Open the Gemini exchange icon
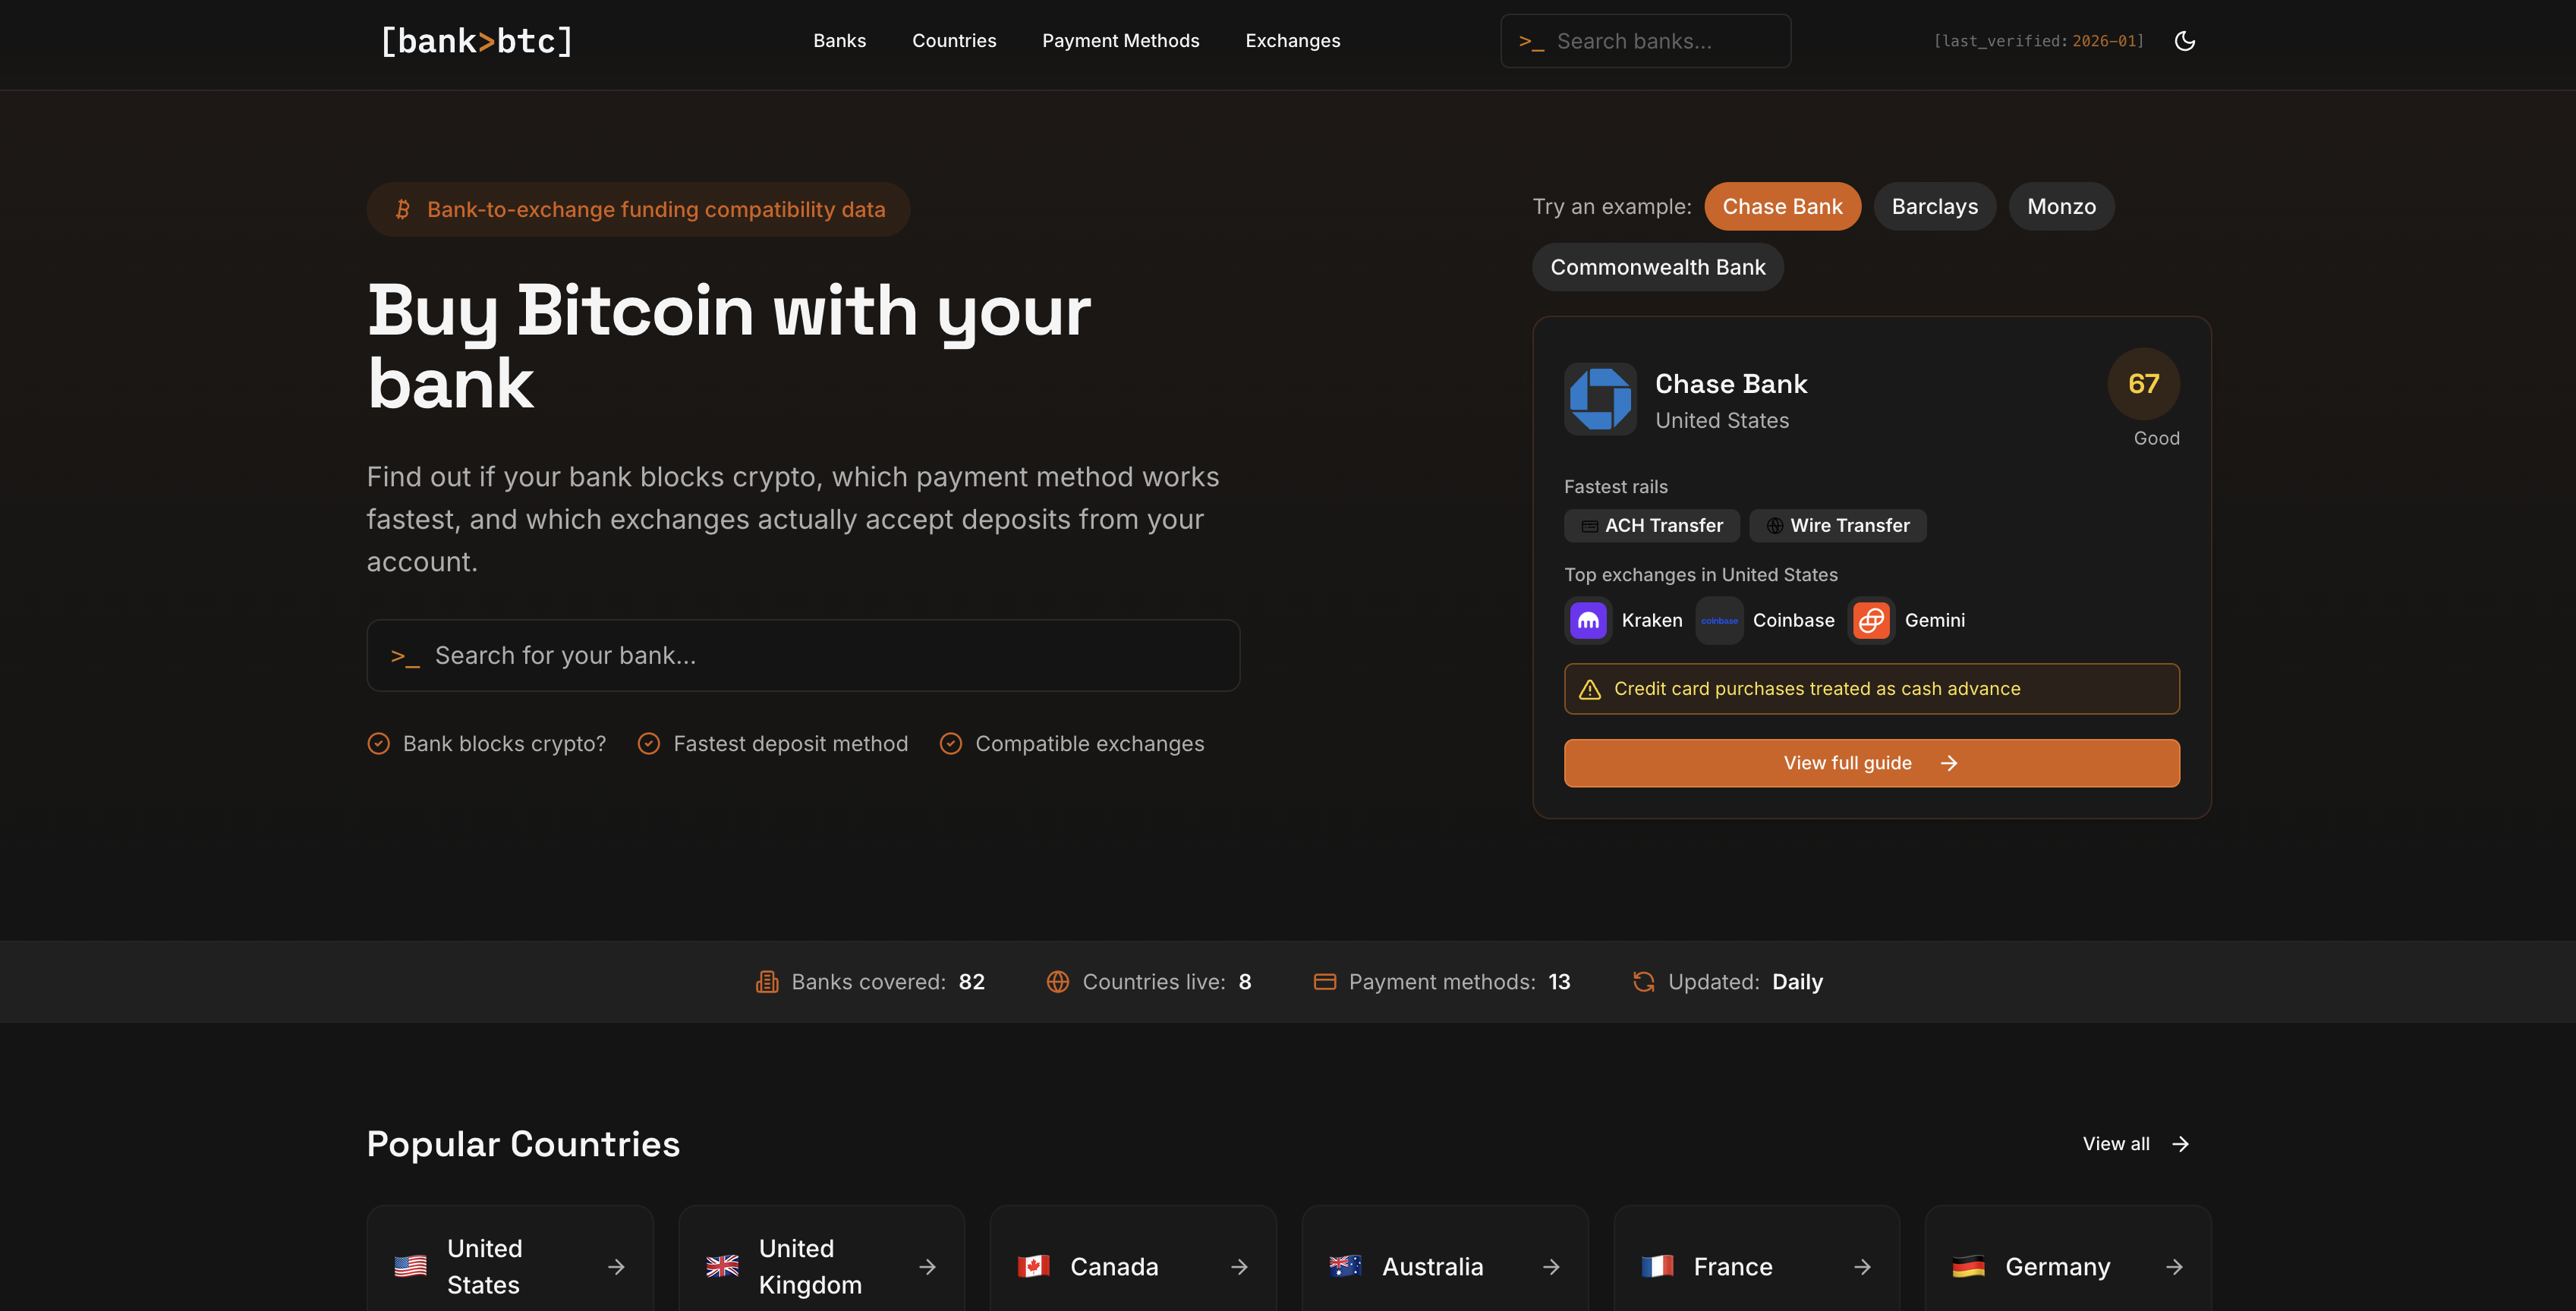2576x1311 pixels. click(x=1870, y=620)
